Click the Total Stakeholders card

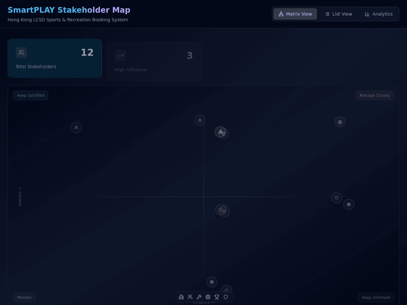(55, 58)
